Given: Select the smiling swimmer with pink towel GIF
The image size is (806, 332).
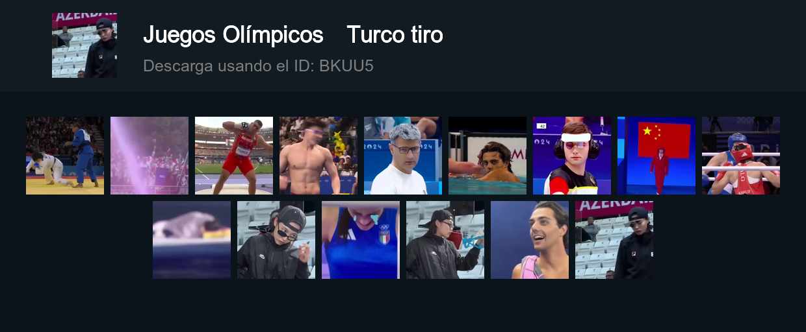Looking at the screenshot, I should pyautogui.click(x=530, y=240).
